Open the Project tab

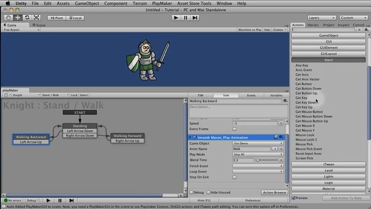329,25
